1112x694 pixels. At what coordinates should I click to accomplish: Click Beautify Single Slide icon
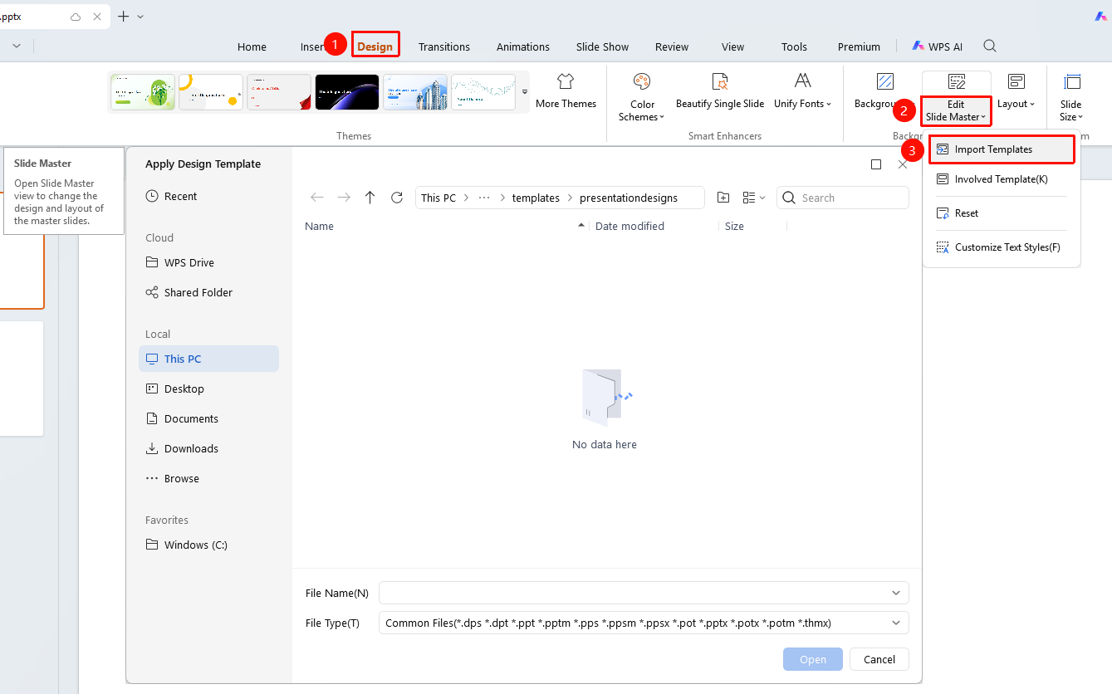(x=719, y=81)
